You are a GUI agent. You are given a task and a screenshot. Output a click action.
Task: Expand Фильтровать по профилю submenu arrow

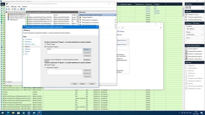[115, 20]
